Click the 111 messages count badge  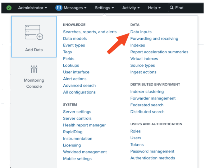point(59,8)
